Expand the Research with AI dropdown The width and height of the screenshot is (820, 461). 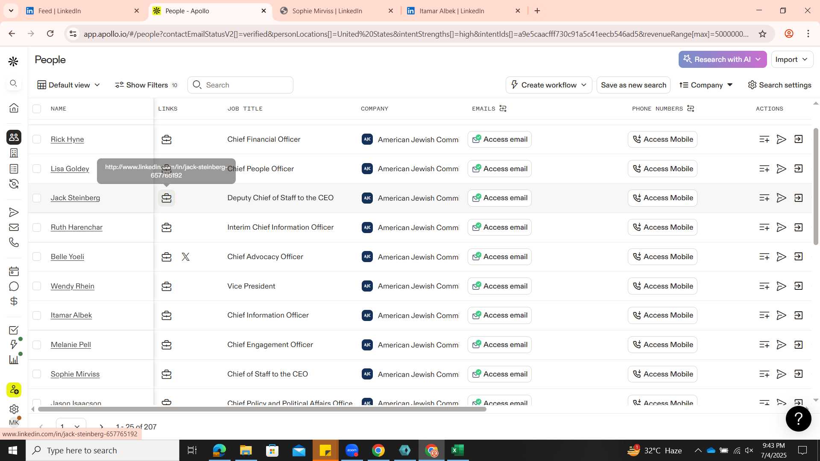722,59
